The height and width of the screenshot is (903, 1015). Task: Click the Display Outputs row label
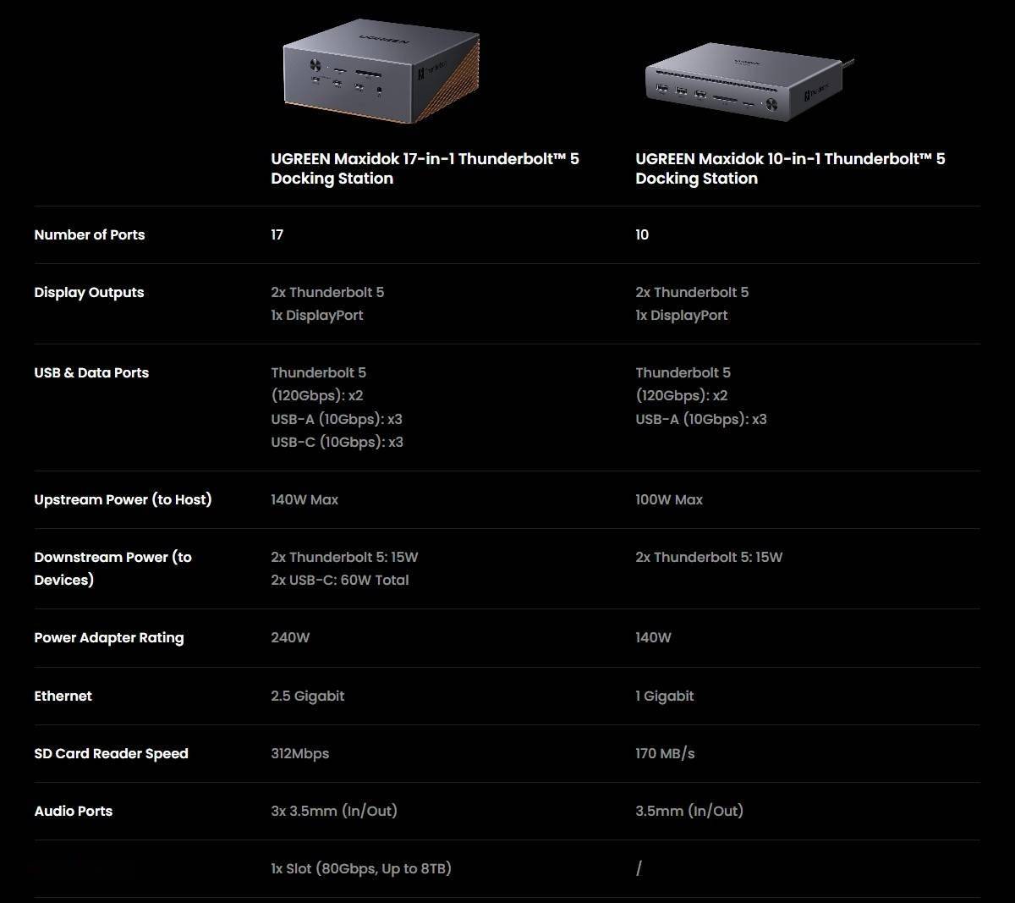[x=89, y=293]
